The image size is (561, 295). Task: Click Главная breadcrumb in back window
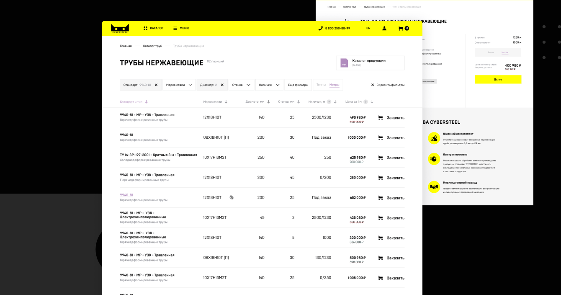click(332, 7)
